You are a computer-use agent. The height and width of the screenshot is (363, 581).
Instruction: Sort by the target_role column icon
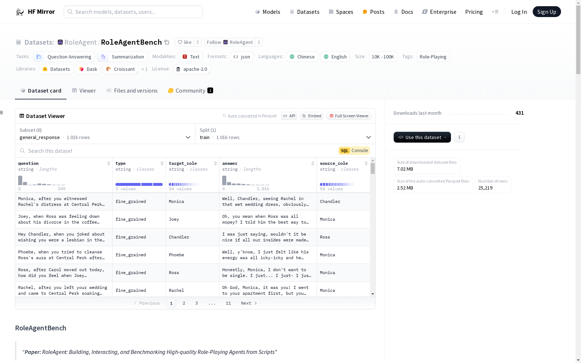click(215, 163)
